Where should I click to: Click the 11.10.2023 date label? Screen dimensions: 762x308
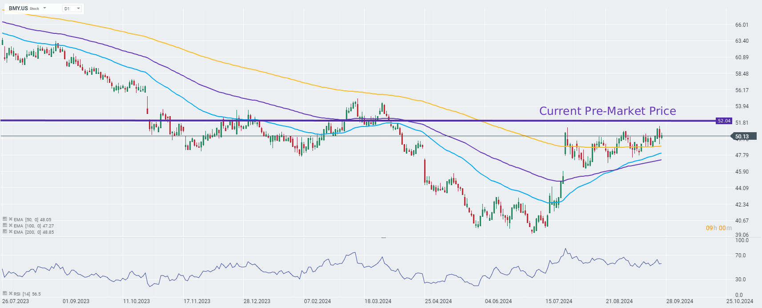tap(136, 301)
